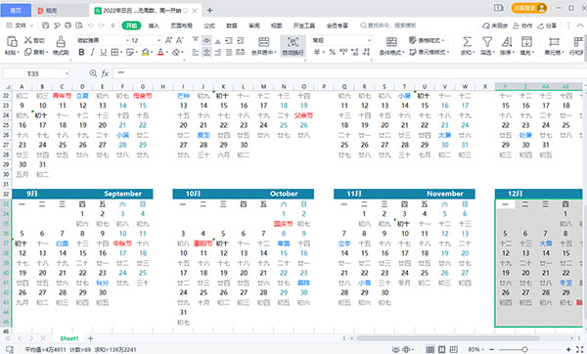Open a new document tab with plus

(x=209, y=11)
